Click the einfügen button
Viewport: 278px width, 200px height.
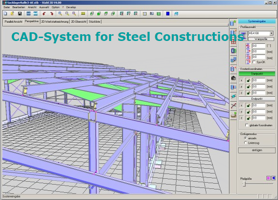pyautogui.click(x=257, y=150)
